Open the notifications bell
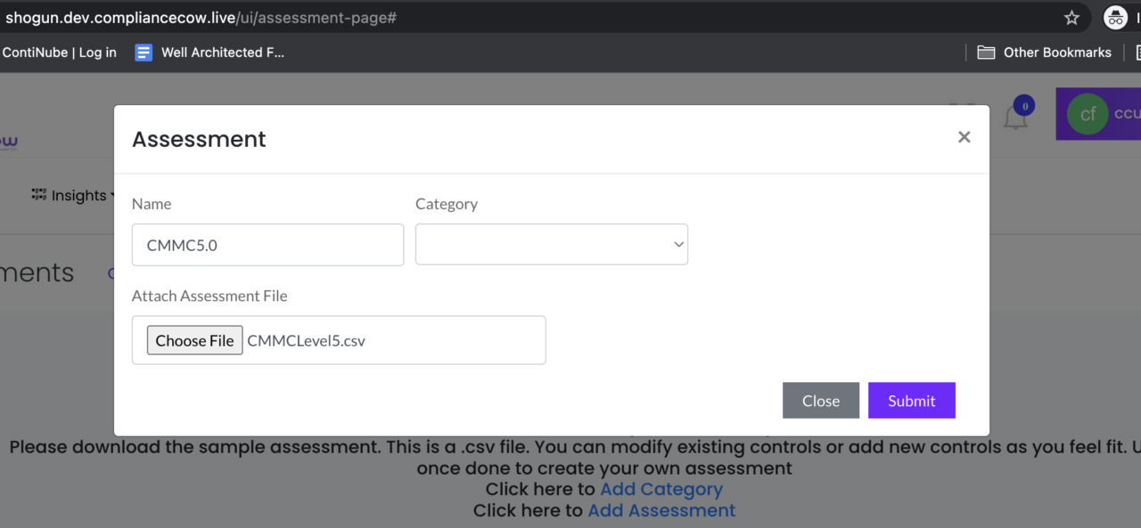 pos(1015,117)
